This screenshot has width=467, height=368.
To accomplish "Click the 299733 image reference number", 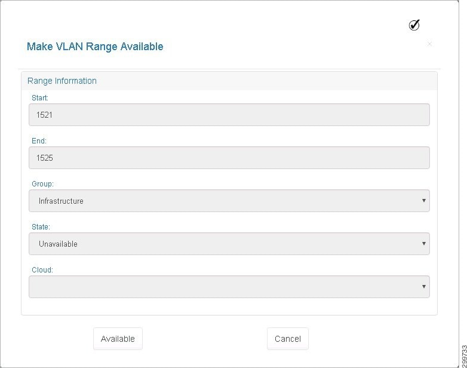I will [x=464, y=356].
